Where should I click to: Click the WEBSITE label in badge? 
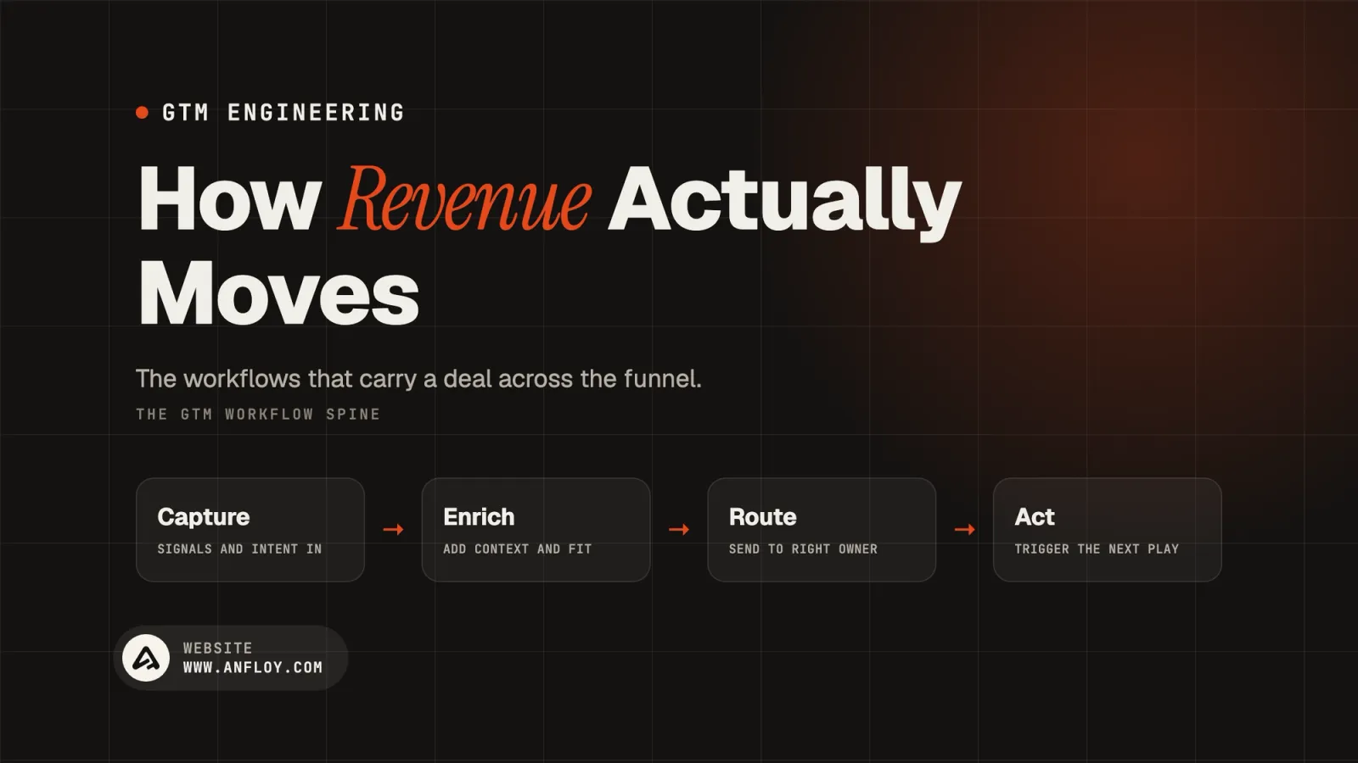coord(217,649)
